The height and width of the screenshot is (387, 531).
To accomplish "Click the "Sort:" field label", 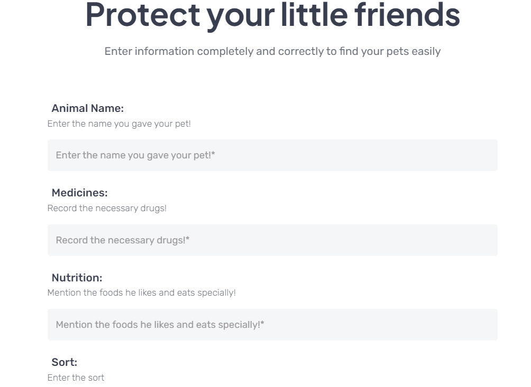I will [64, 362].
